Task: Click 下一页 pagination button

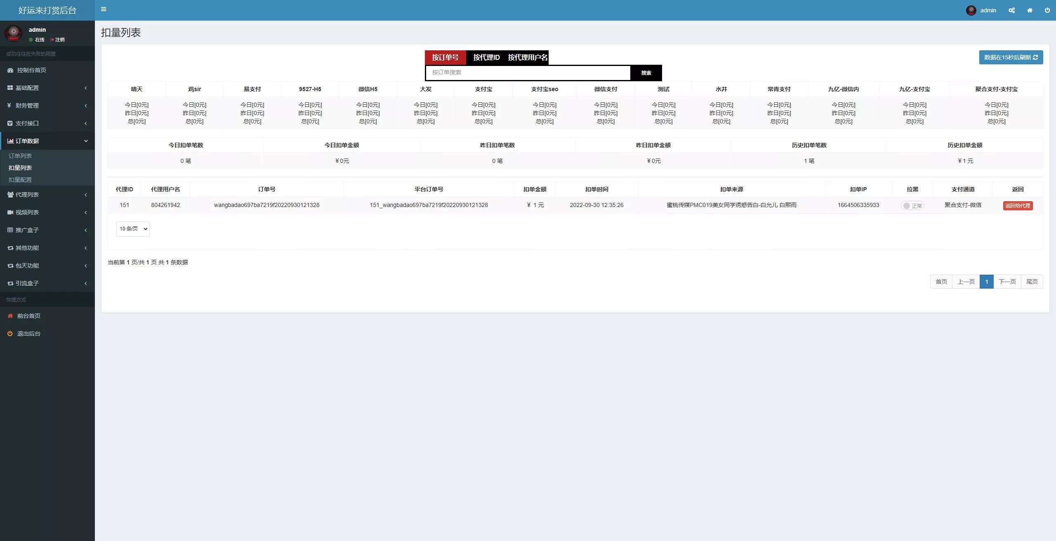Action: pyautogui.click(x=1007, y=282)
